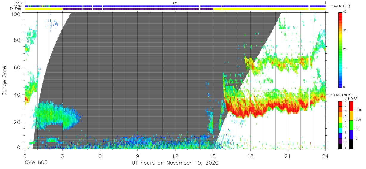Viewport: 366px width, 169px height.
Task: Click the "40" tick on the Range Gate axis
Action: click(x=17, y=94)
